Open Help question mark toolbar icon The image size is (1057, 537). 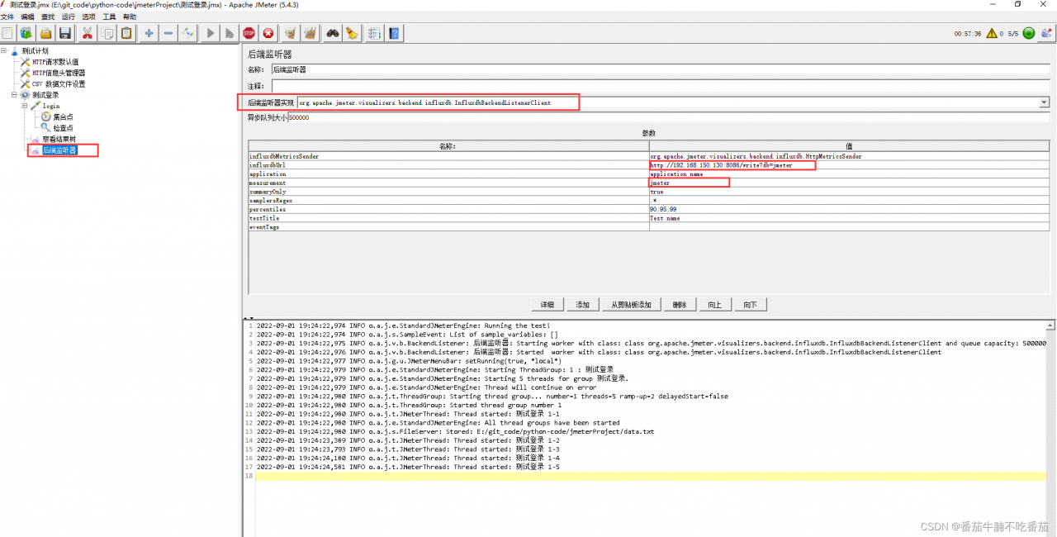coord(395,33)
